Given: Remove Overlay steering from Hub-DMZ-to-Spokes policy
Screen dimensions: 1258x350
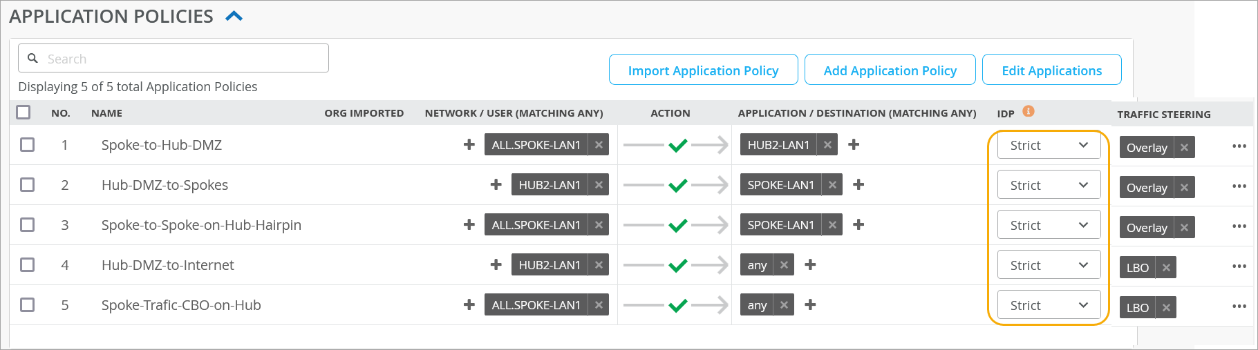Looking at the screenshot, I should coord(1185,188).
